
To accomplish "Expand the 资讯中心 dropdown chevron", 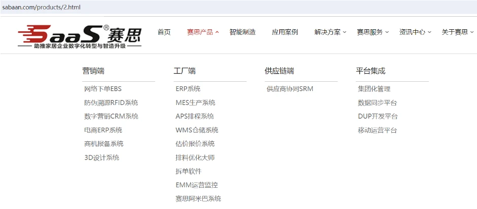I will tap(429, 32).
